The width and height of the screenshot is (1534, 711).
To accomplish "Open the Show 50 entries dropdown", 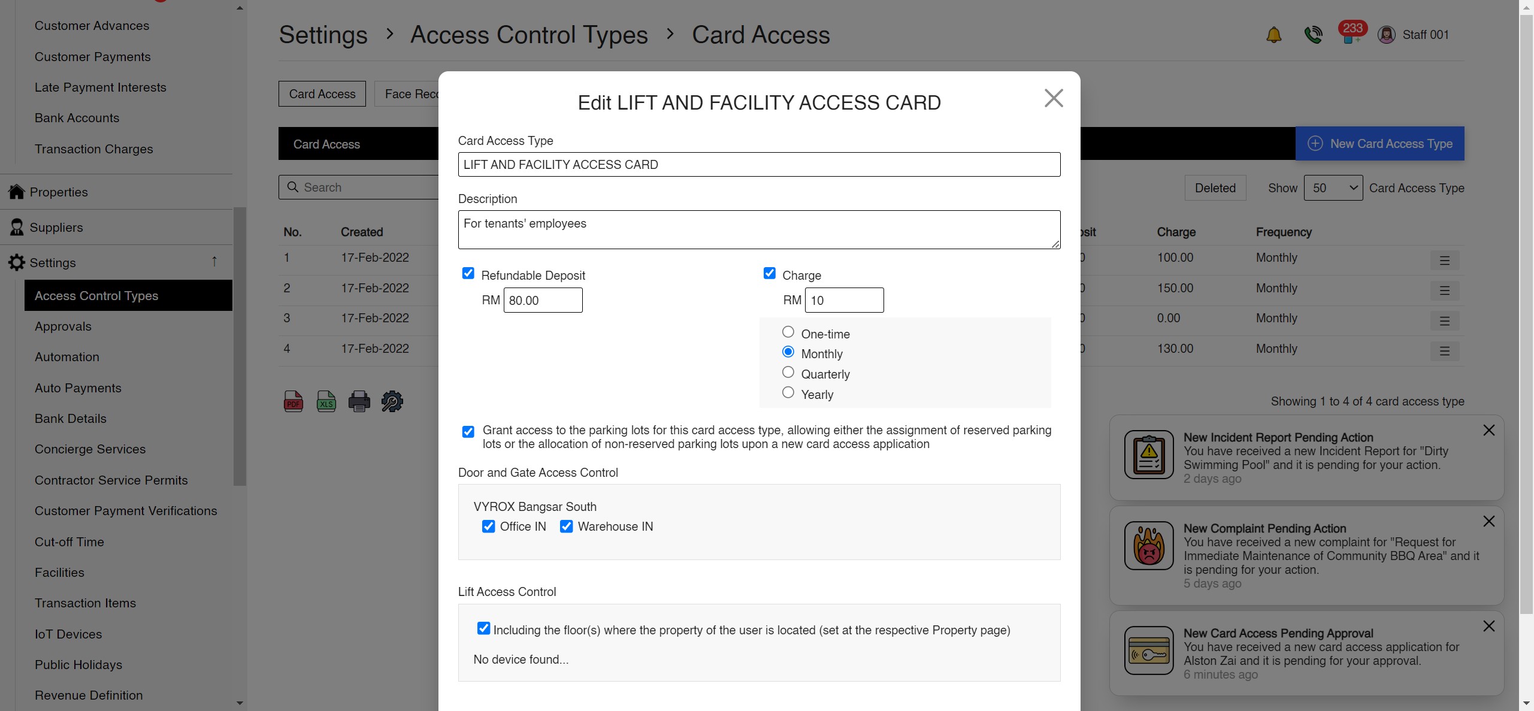I will tap(1333, 188).
